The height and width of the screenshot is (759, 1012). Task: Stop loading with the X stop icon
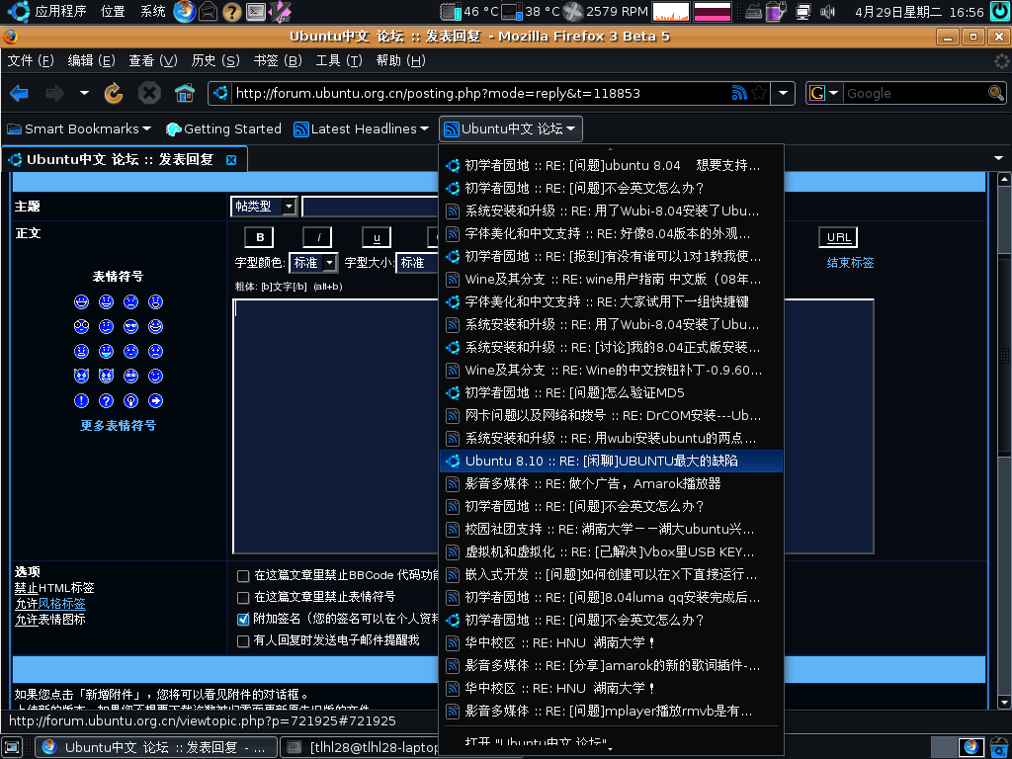pyautogui.click(x=149, y=94)
